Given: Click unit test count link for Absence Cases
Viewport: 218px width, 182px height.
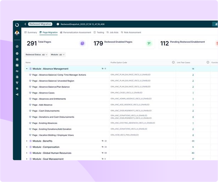Looking at the screenshot, I should (x=193, y=93).
